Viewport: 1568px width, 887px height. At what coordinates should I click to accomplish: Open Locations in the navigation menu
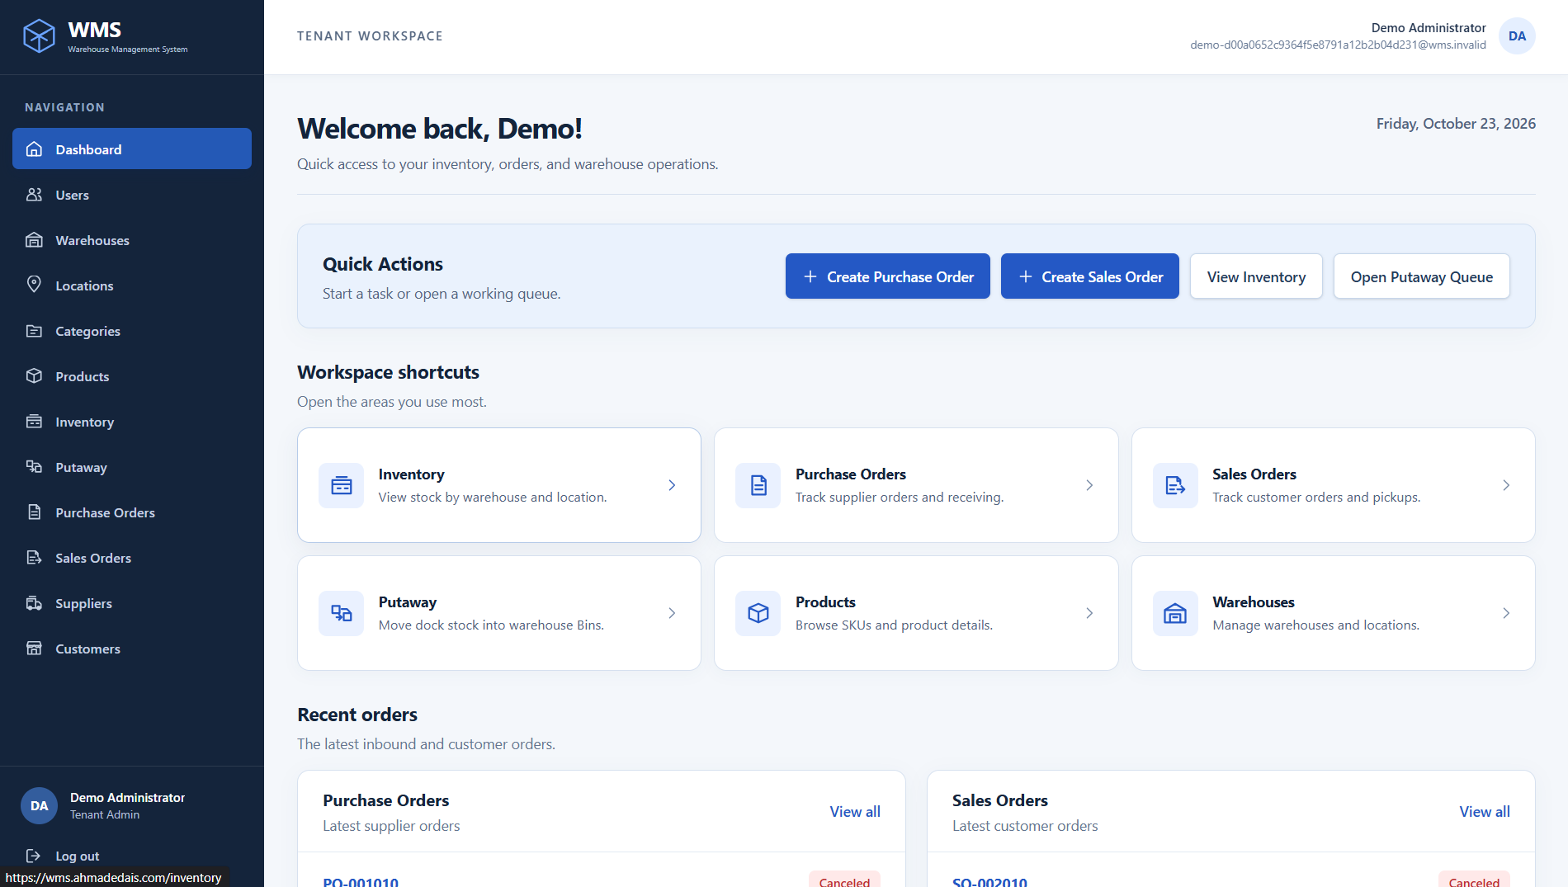[x=132, y=285]
